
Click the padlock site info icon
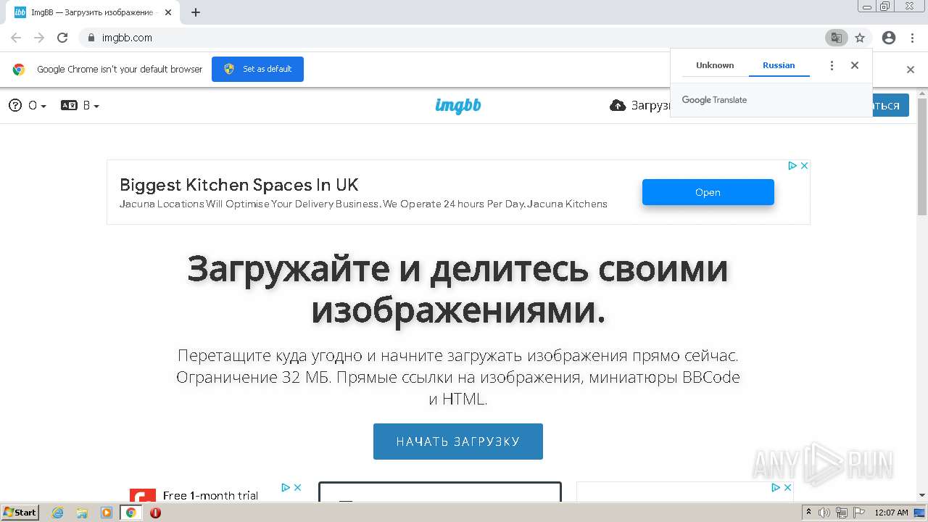coord(91,38)
